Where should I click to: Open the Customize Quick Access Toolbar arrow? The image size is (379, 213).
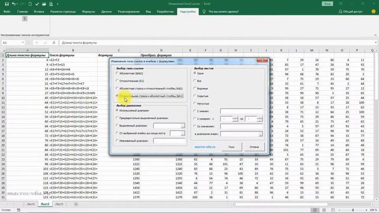point(57,4)
